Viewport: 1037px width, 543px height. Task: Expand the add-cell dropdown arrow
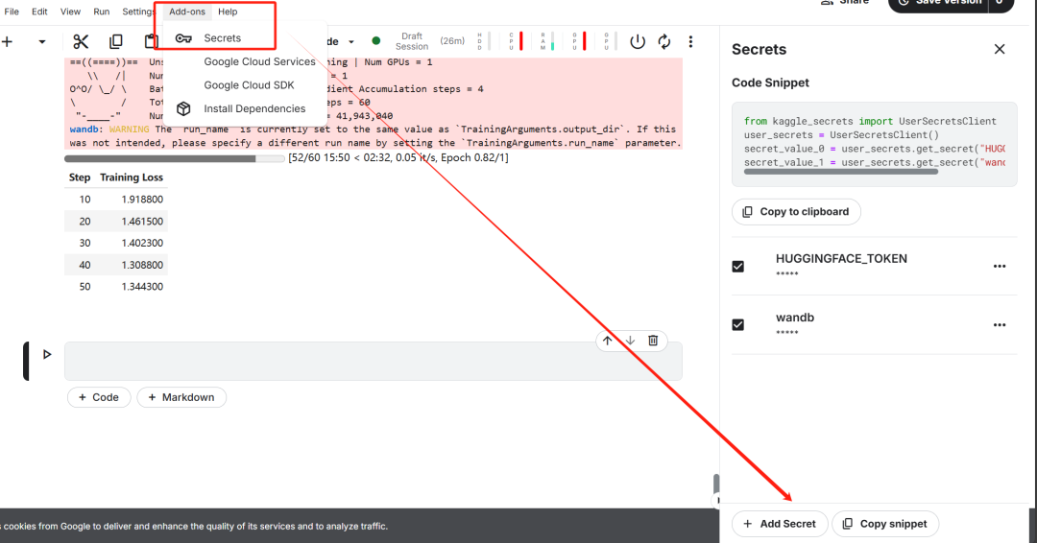(41, 41)
